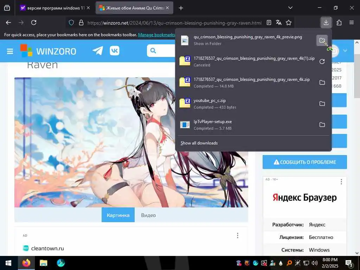The height and width of the screenshot is (270, 360).
Task: Open Firefox View icon in tab bar
Action: [x=7, y=8]
